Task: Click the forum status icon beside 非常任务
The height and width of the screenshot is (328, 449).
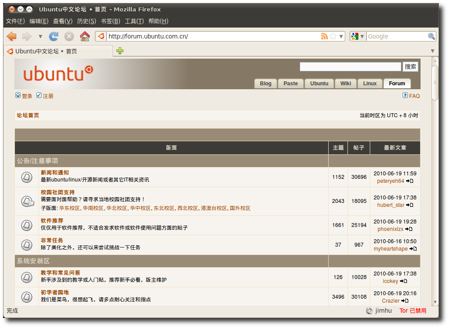Action: click(x=27, y=245)
